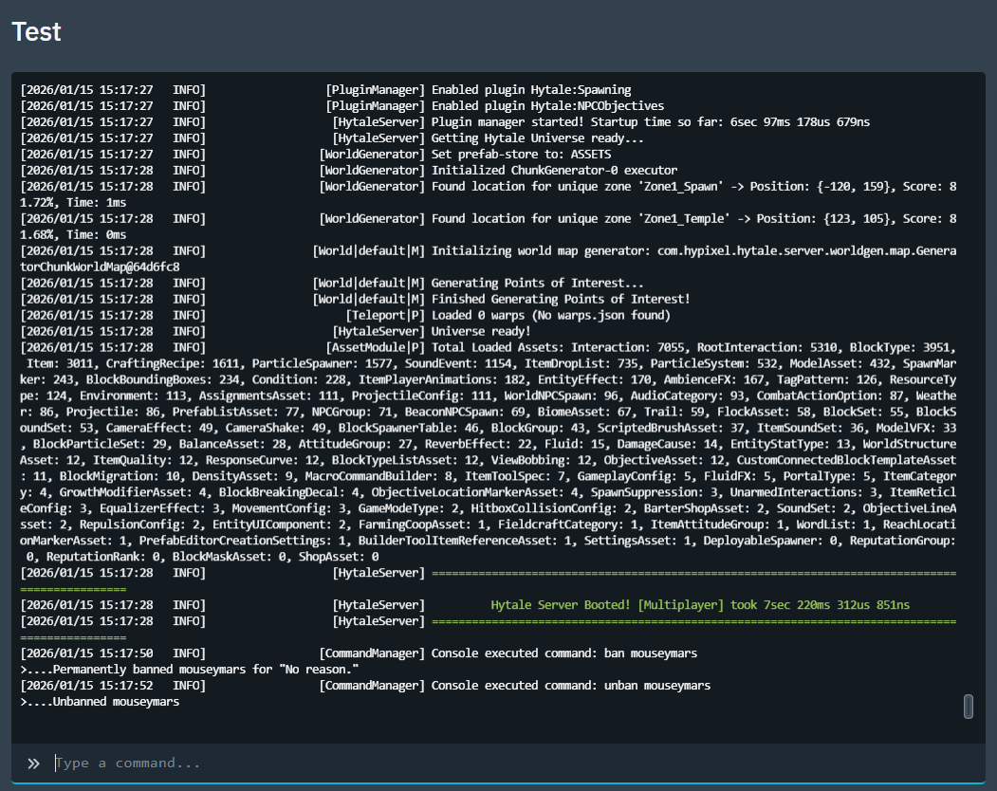Click the green "Hytale Server Booted!" message
Screen dimensions: 997x791
[700, 605]
